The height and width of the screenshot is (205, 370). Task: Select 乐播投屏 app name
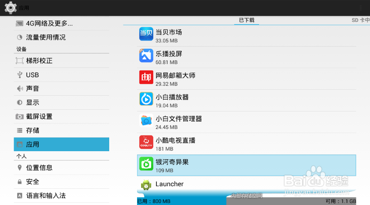pyautogui.click(x=169, y=54)
